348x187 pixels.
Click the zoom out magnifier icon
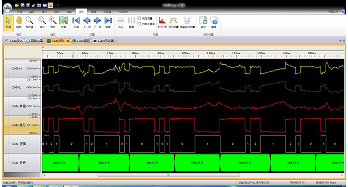point(42,22)
